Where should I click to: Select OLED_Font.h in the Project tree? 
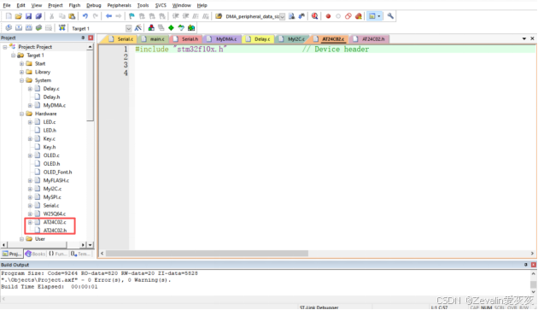57,172
